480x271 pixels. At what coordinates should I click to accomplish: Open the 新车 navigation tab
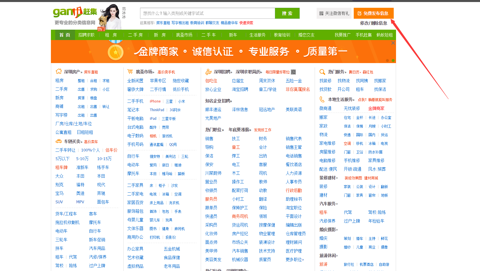coord(233,35)
